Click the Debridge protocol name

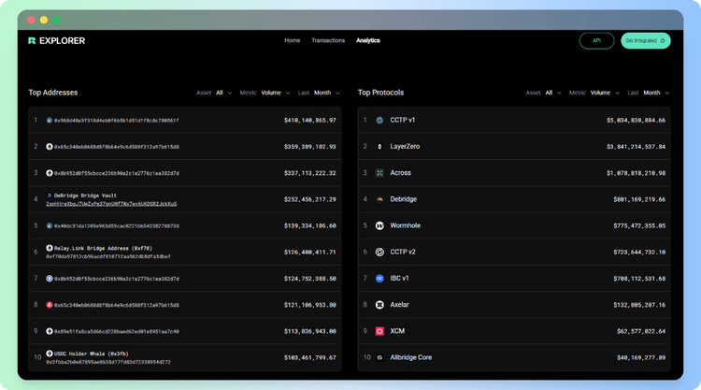[403, 199]
